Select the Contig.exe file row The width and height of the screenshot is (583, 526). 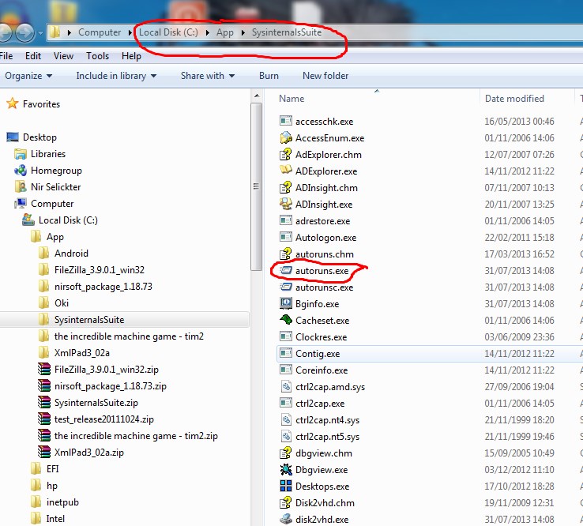[430, 353]
